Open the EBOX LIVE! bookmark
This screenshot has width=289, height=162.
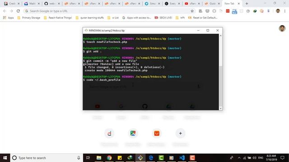point(163,18)
